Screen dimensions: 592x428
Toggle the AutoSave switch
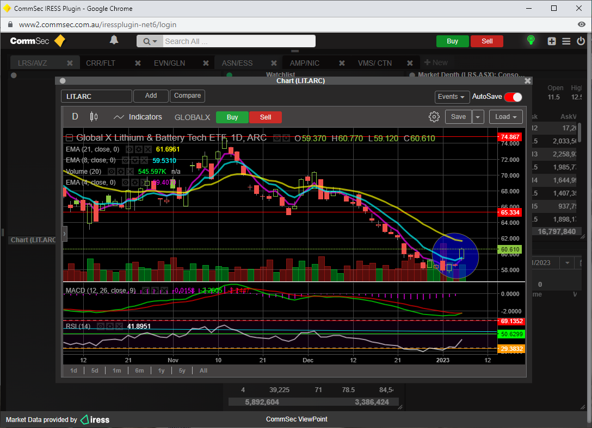(x=513, y=97)
